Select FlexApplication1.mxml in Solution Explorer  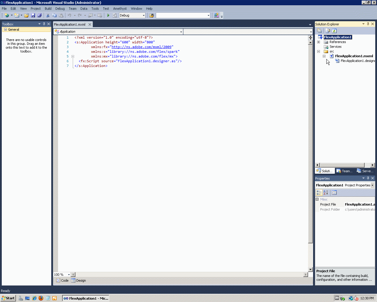coord(354,56)
